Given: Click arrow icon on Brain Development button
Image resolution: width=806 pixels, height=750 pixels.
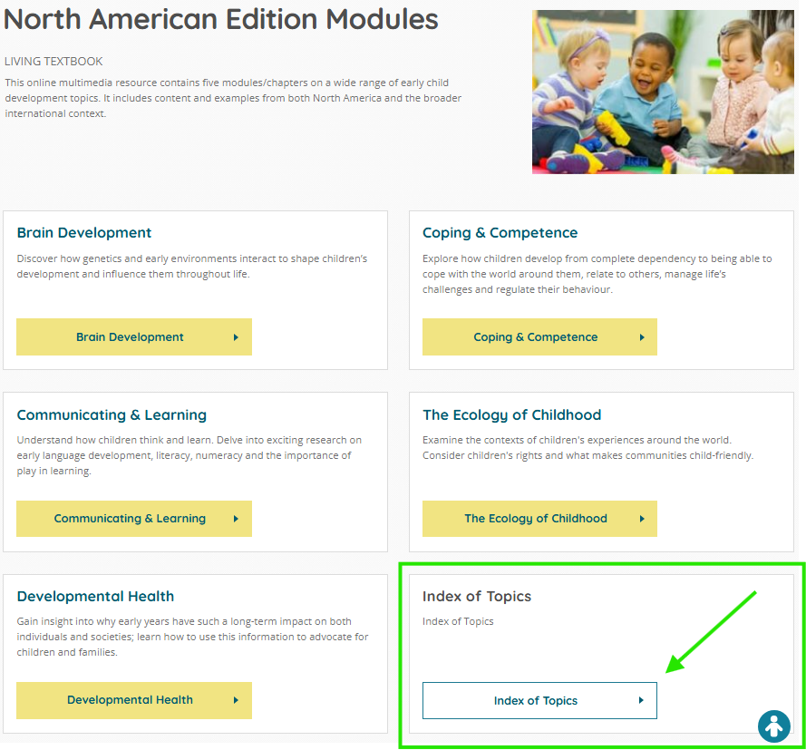Looking at the screenshot, I should [x=236, y=337].
